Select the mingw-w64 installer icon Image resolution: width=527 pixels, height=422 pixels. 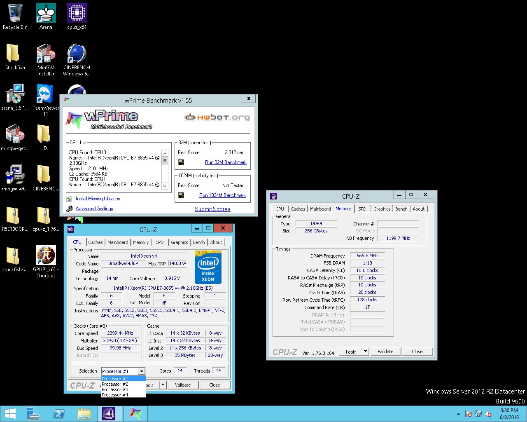pyautogui.click(x=15, y=178)
